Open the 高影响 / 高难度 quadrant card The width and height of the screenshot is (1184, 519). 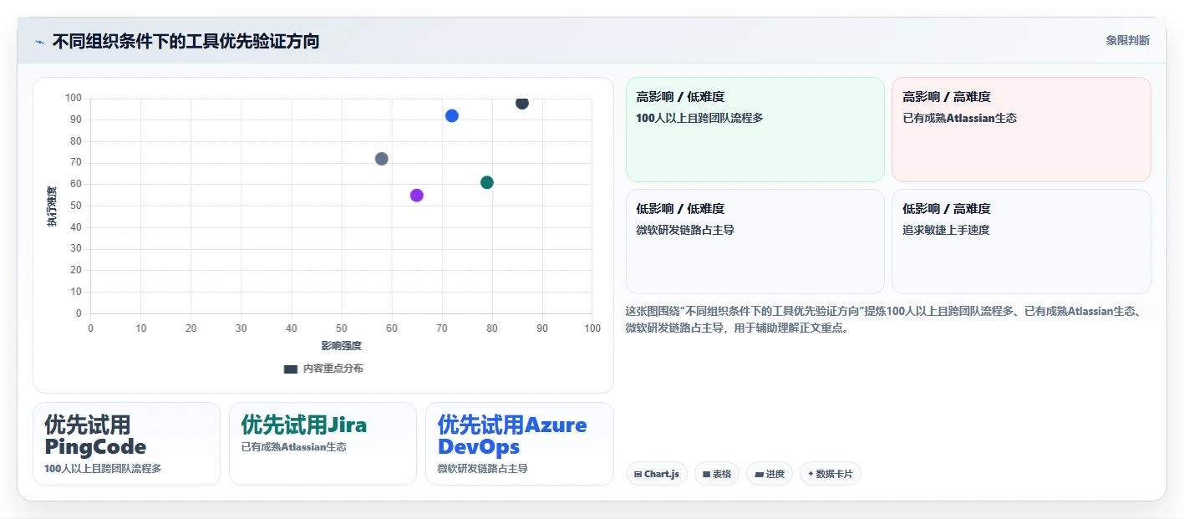(1021, 130)
